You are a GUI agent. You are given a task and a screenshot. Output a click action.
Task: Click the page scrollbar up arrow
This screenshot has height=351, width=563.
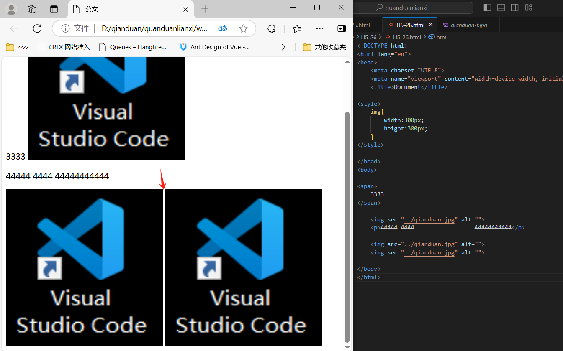click(x=347, y=62)
